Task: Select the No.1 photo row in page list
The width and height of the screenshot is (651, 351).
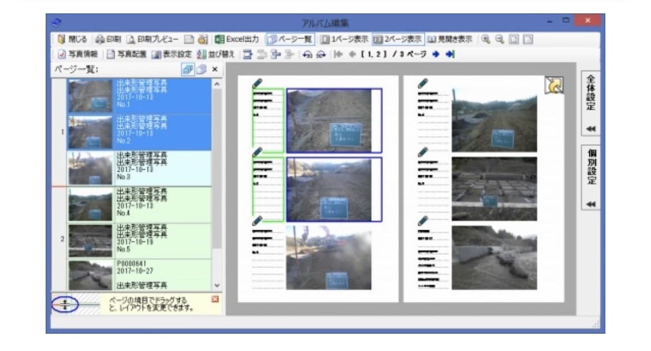Action: 139,96
